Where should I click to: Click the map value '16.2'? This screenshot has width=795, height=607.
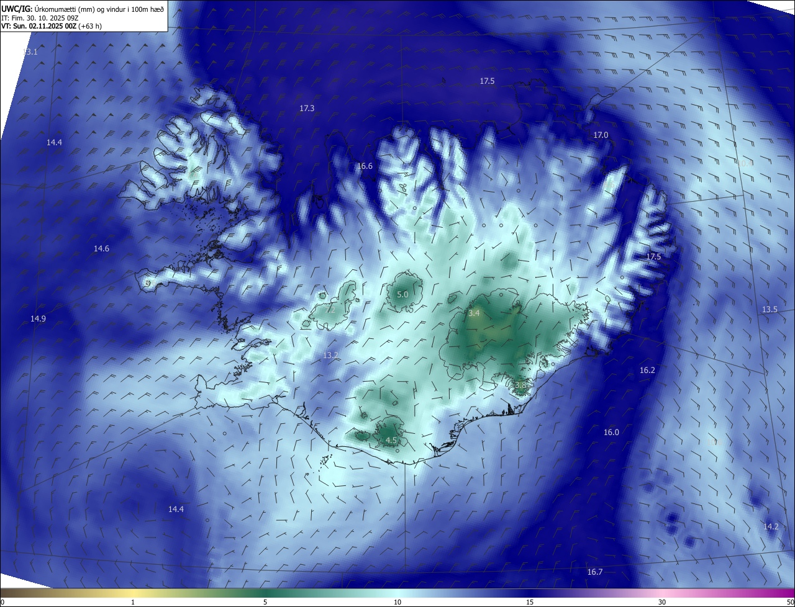pos(647,371)
